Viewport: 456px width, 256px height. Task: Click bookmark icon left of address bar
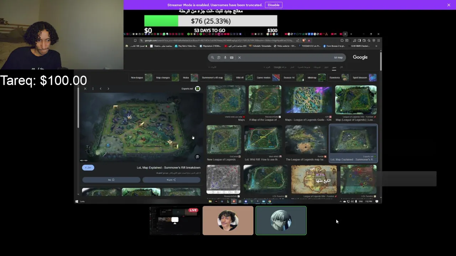click(135, 41)
